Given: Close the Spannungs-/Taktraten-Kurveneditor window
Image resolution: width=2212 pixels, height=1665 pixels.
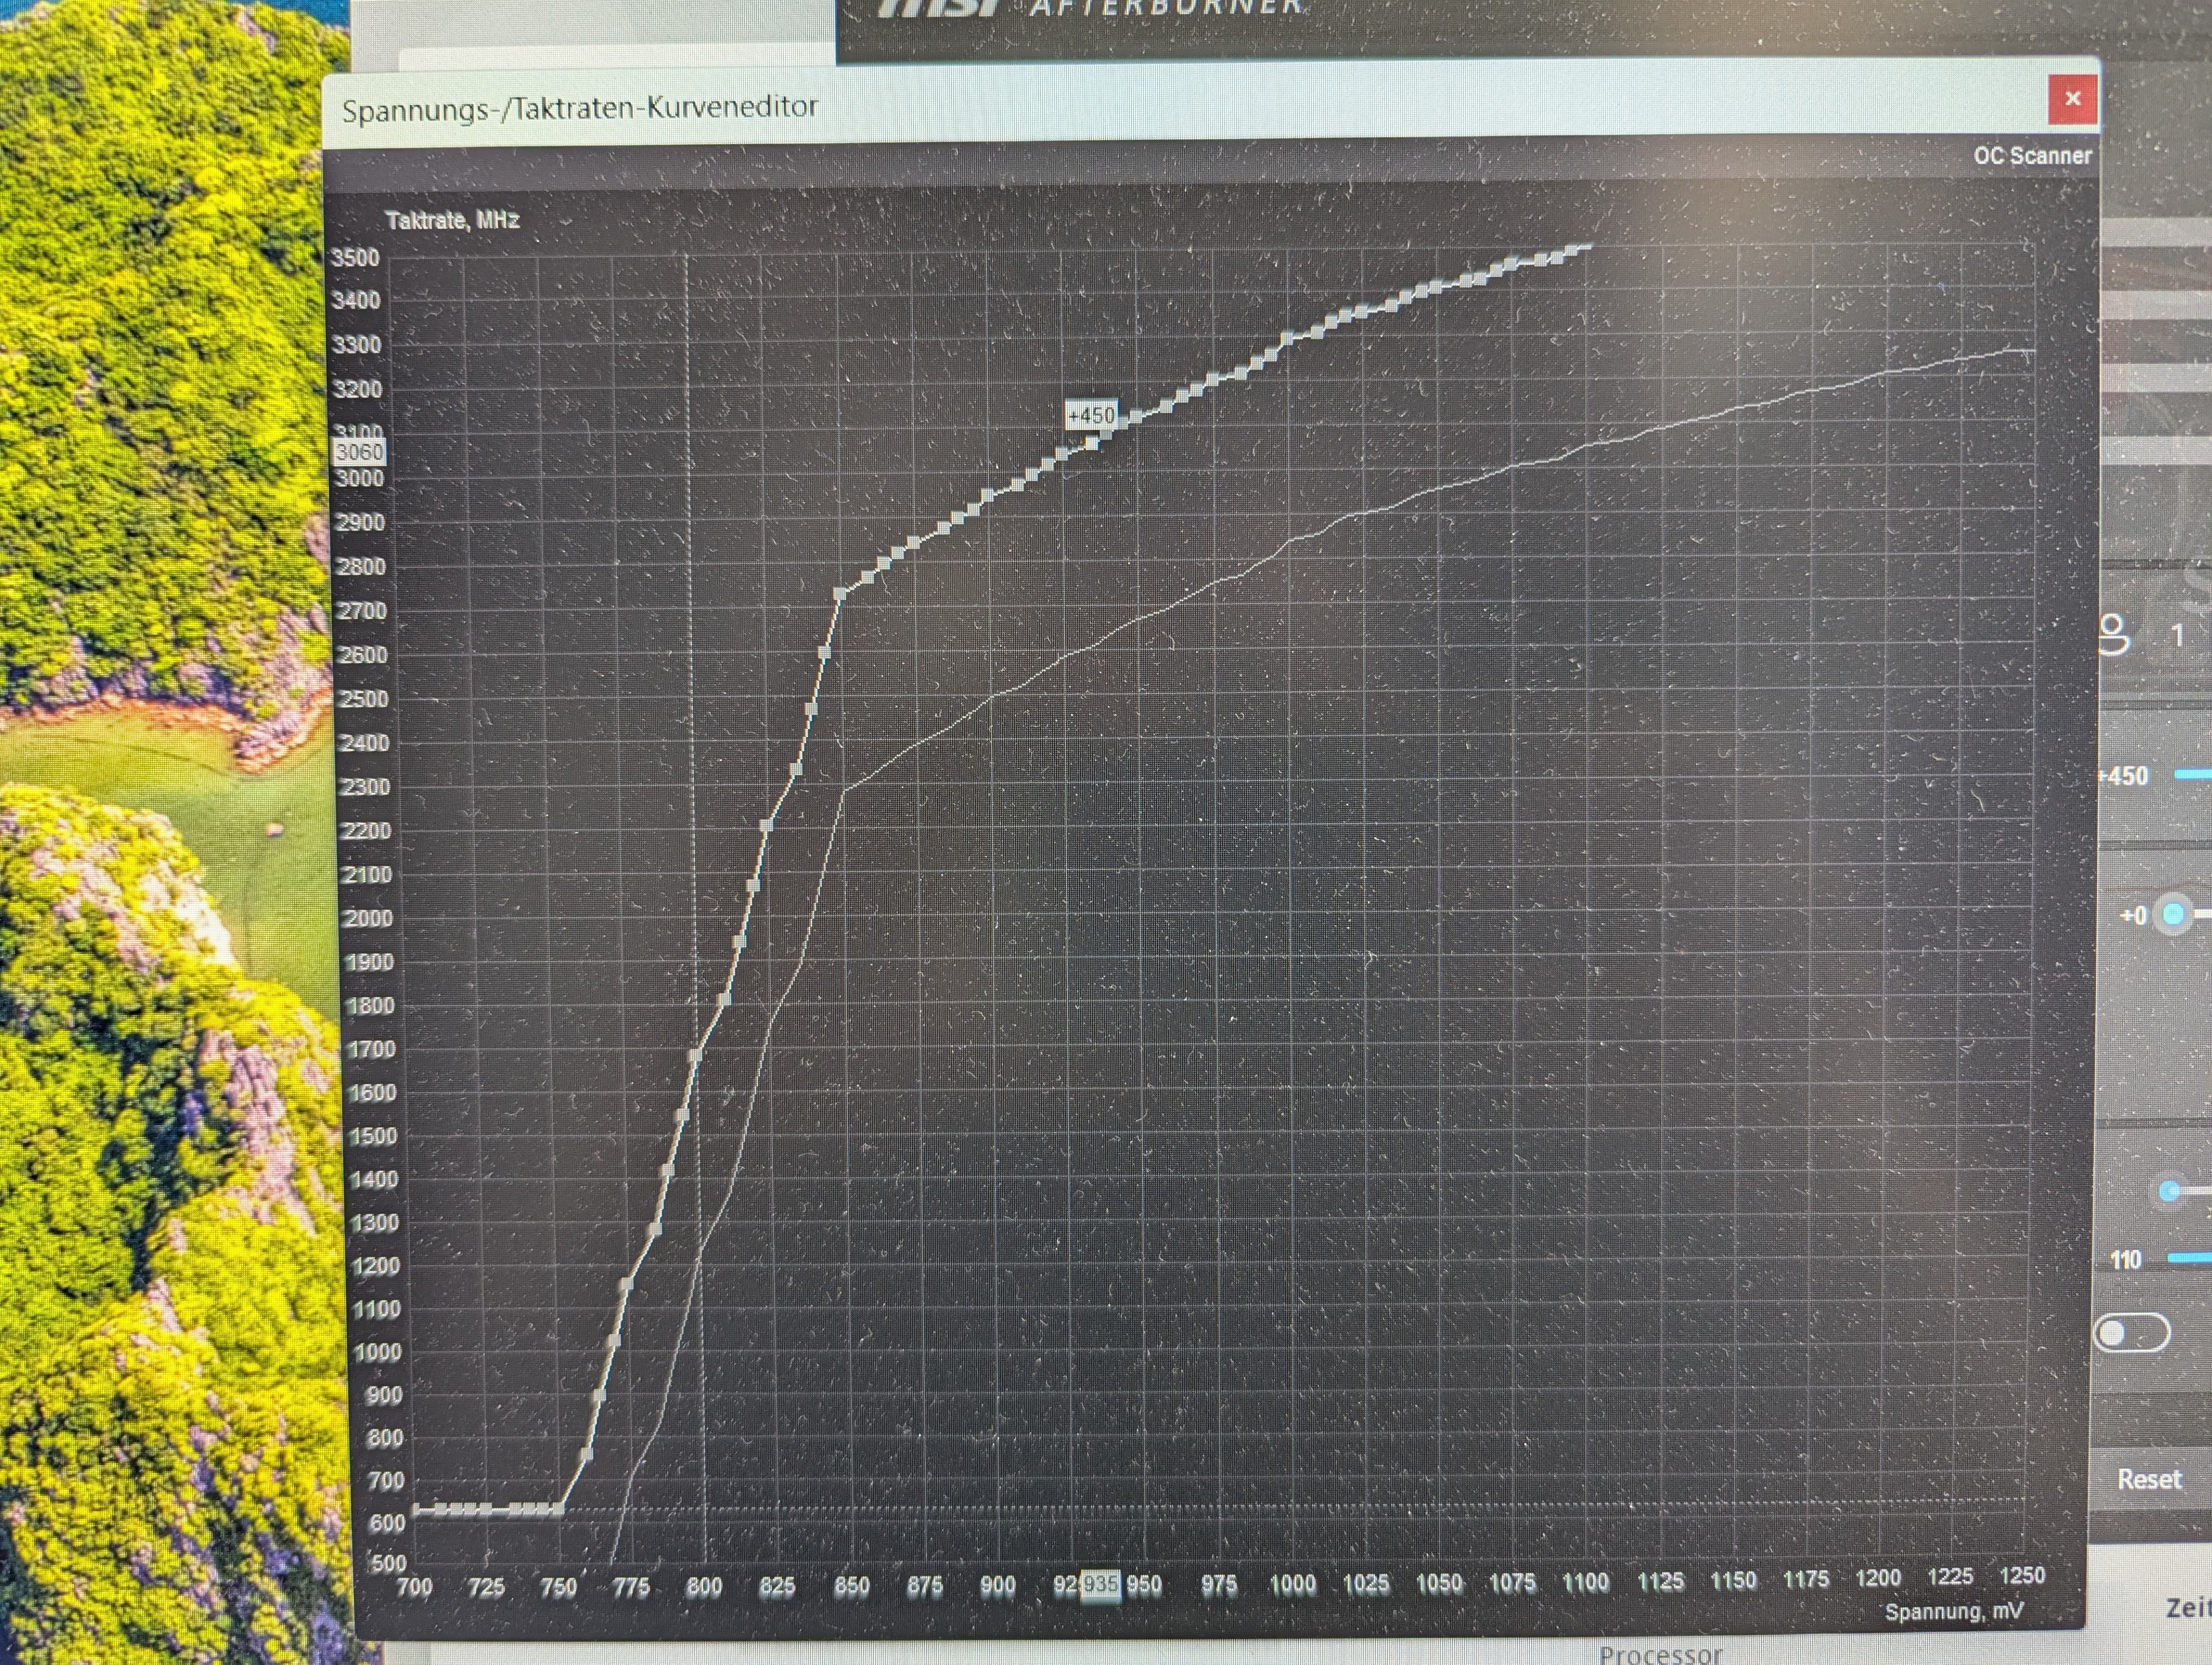Looking at the screenshot, I should tap(2072, 99).
